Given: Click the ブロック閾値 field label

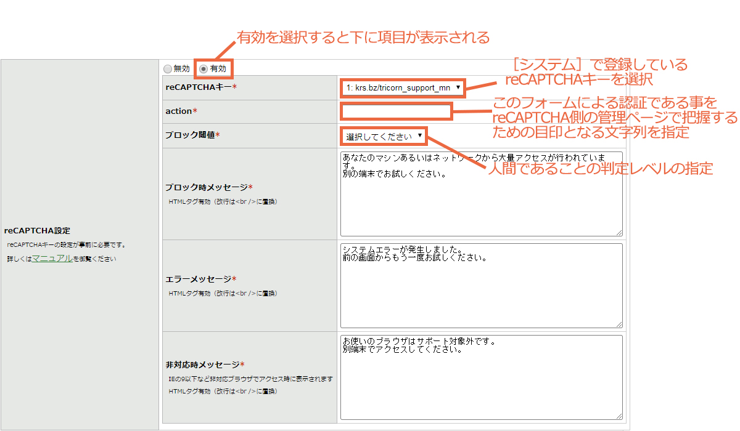Looking at the screenshot, I should click(x=192, y=135).
